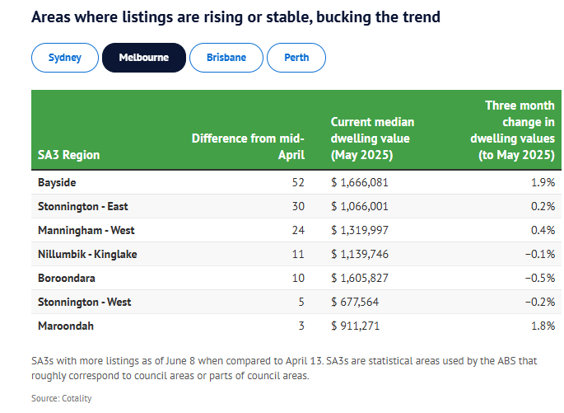
Task: Select the Melbourne tab
Action: pyautogui.click(x=144, y=58)
